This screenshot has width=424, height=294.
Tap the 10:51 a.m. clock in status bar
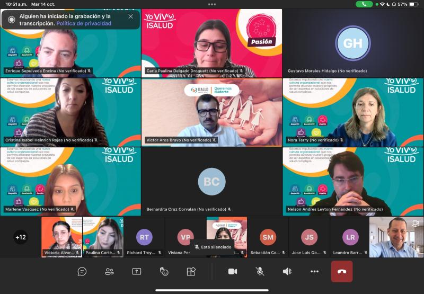(17, 4)
